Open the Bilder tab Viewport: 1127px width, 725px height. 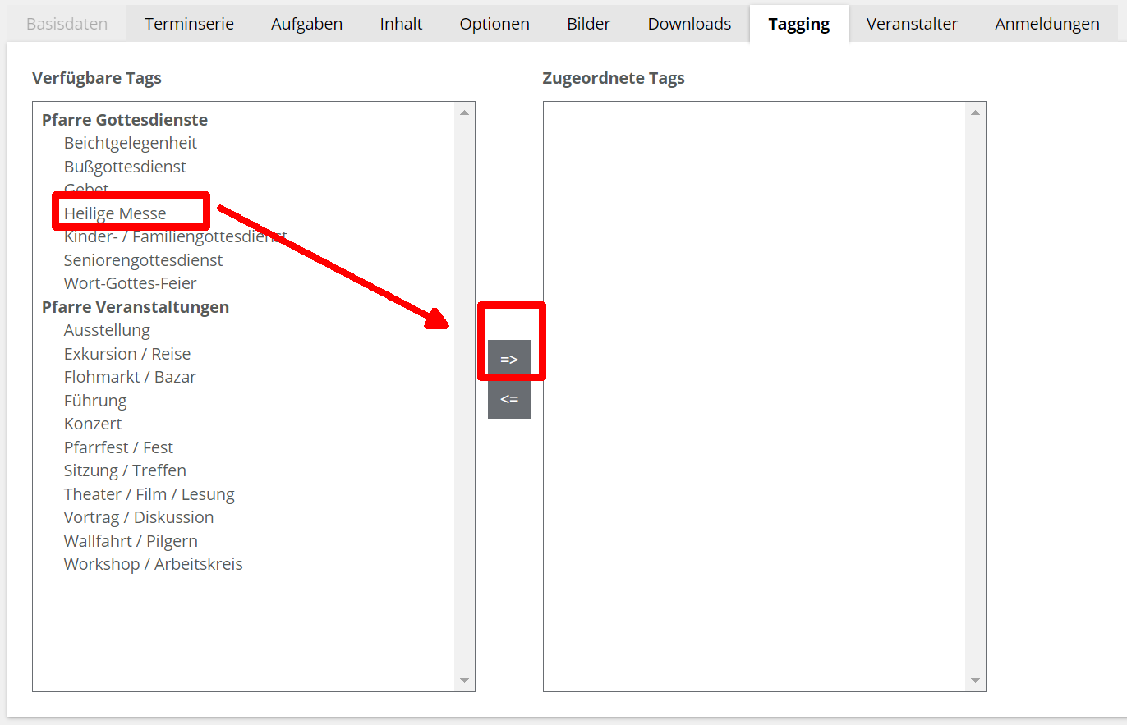[x=588, y=24]
